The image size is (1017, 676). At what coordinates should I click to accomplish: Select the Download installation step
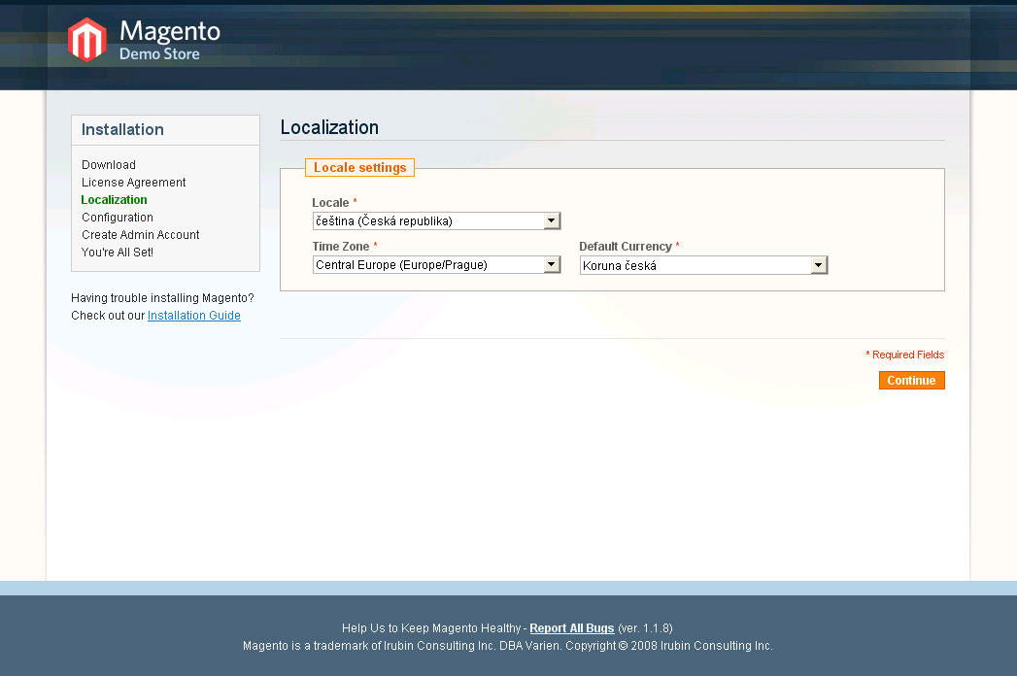(109, 165)
